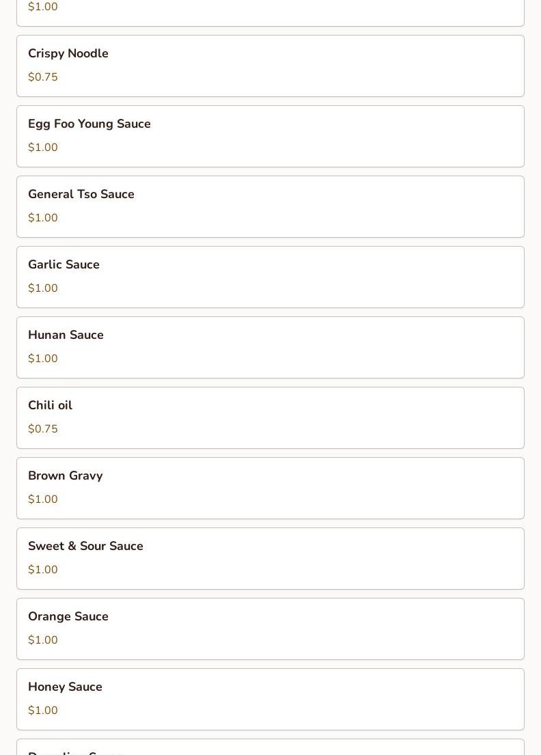The width and height of the screenshot is (541, 755).
Task: Click the Egg Foo Young Sauce price
Action: pos(43,148)
